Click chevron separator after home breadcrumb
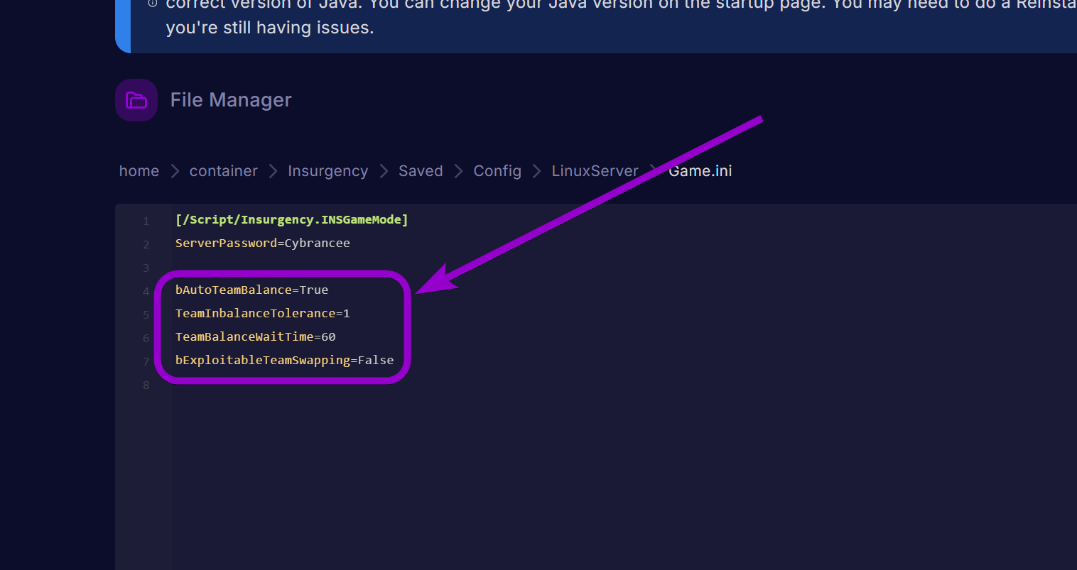This screenshot has width=1077, height=570. pos(175,171)
